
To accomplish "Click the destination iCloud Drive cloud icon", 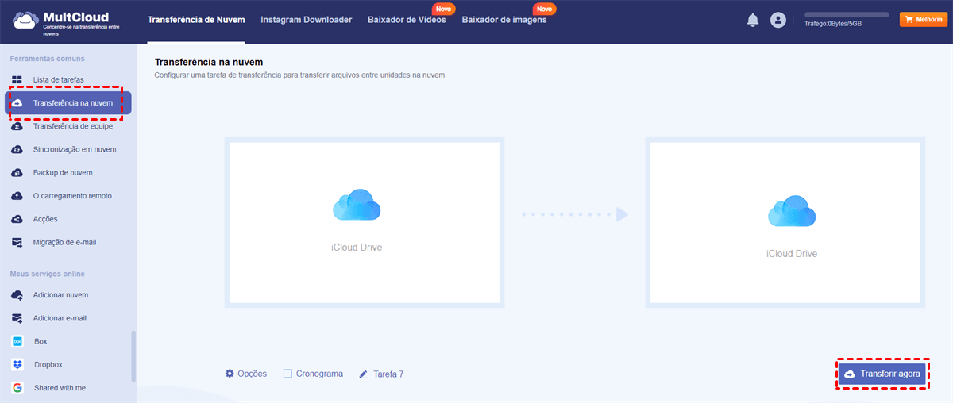I will [792, 210].
